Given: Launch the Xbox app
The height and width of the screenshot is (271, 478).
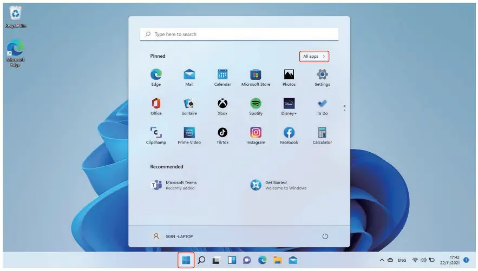Looking at the screenshot, I should (x=222, y=106).
